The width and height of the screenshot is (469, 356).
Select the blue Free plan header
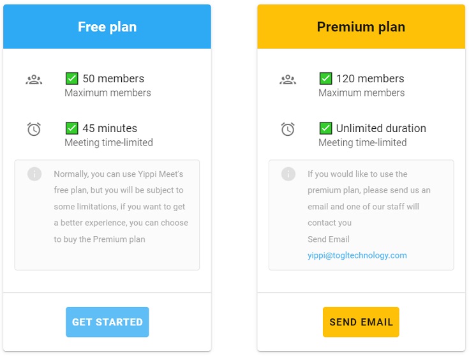pos(107,27)
